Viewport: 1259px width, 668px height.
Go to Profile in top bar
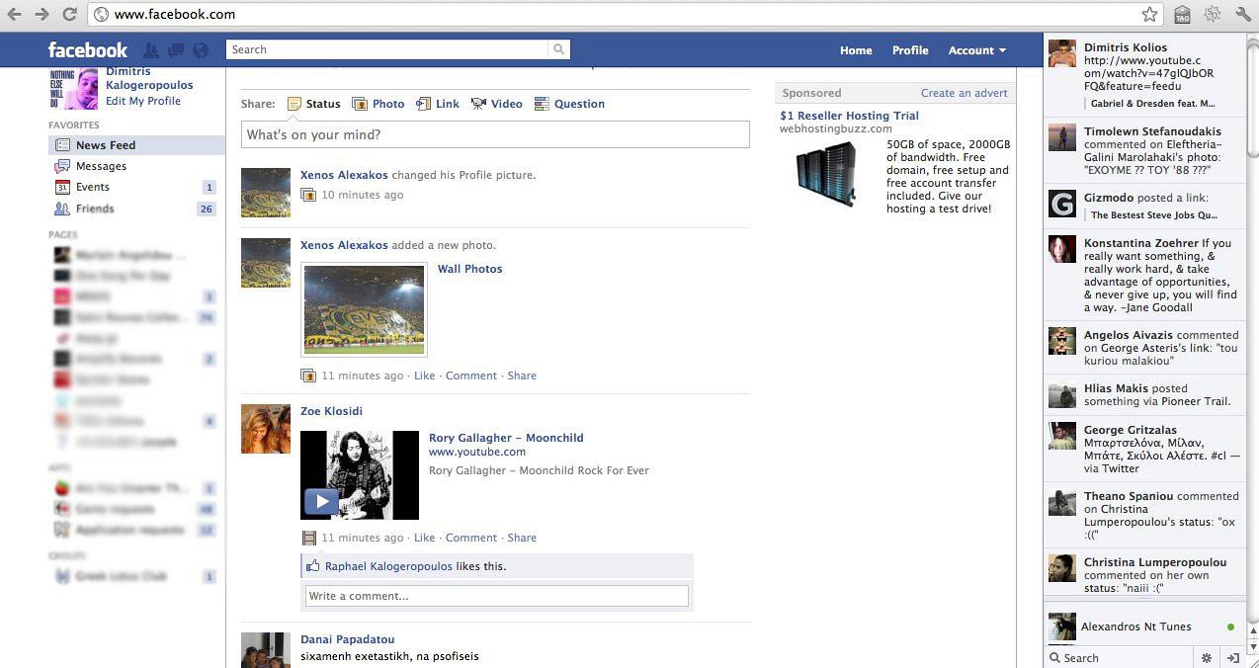click(x=910, y=50)
